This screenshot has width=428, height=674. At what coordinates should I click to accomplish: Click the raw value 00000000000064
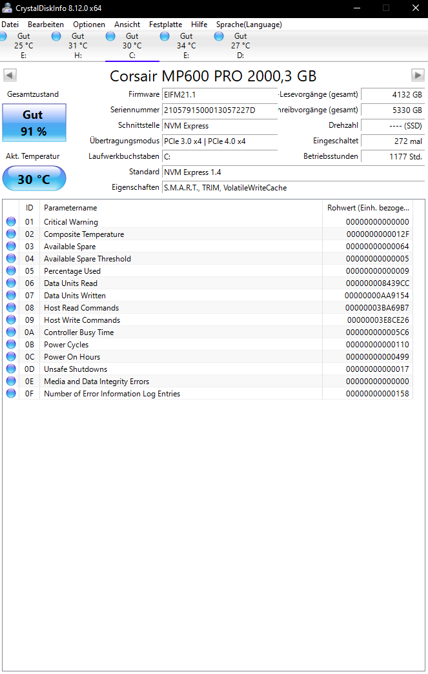(377, 247)
